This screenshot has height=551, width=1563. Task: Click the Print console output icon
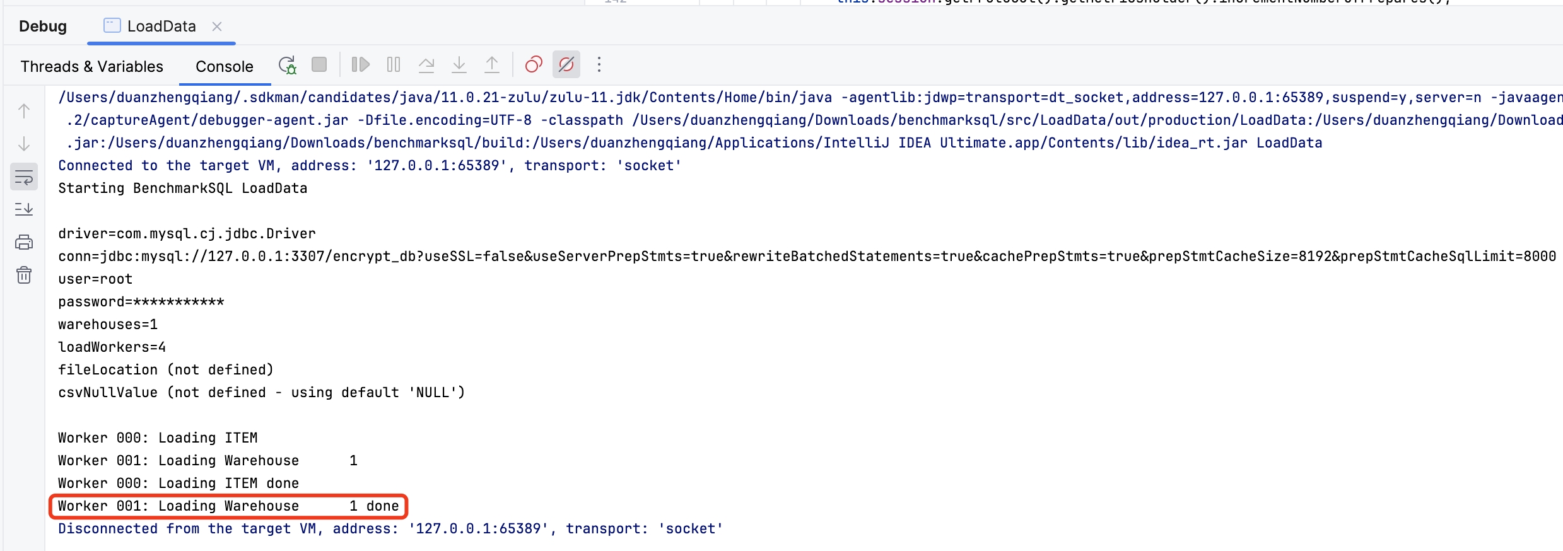[x=24, y=242]
